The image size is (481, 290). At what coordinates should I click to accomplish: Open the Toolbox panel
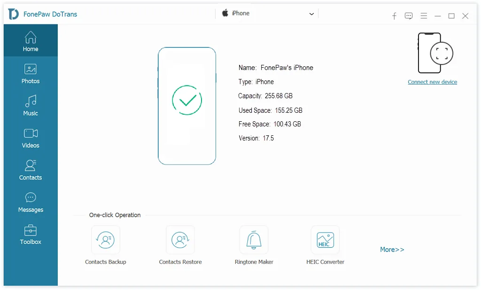point(30,234)
